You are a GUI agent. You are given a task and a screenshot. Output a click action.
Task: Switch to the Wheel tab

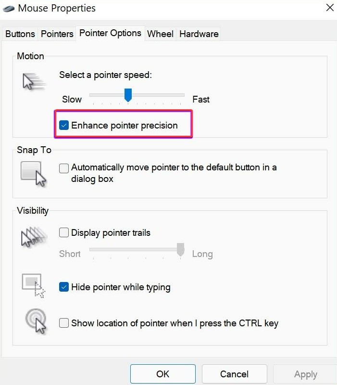tap(160, 34)
